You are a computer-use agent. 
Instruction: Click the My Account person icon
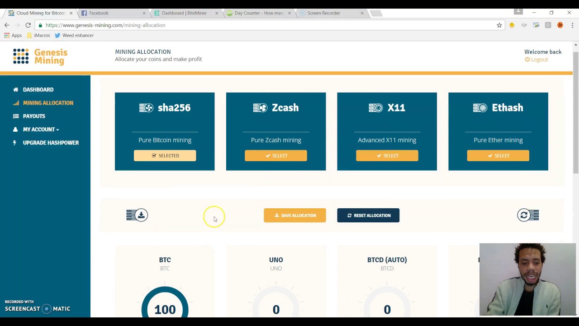click(16, 129)
